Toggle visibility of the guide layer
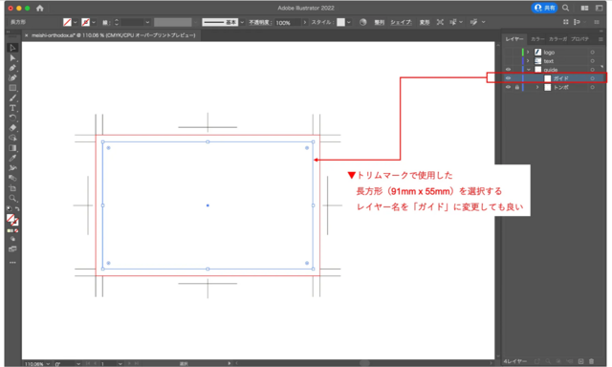Screen dimensions: 612x367 (508, 70)
